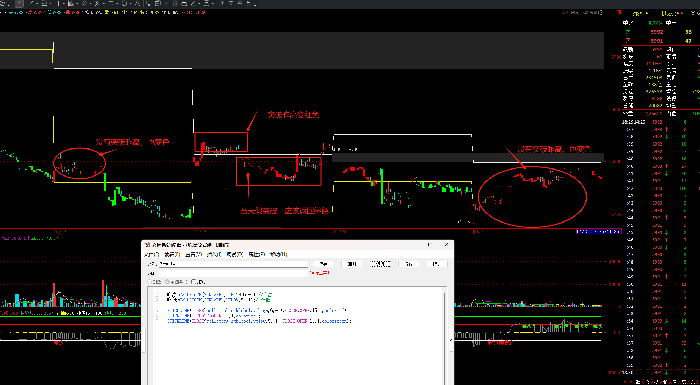The height and width of the screenshot is (385, 700).
Task: Open the 编辑(E) menu
Action: (x=172, y=254)
